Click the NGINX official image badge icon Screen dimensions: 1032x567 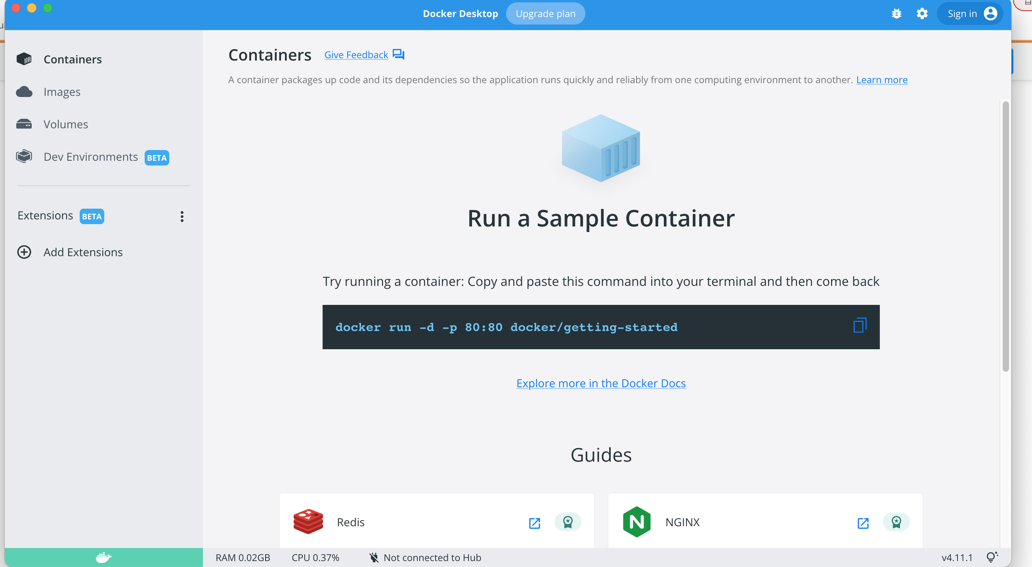(896, 522)
